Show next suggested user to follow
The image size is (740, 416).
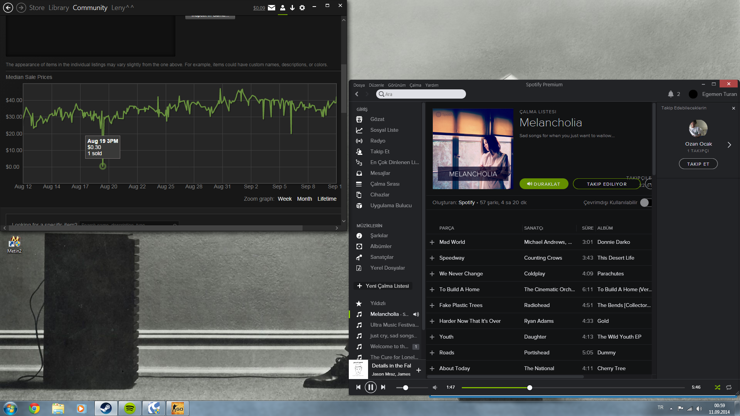coord(729,145)
